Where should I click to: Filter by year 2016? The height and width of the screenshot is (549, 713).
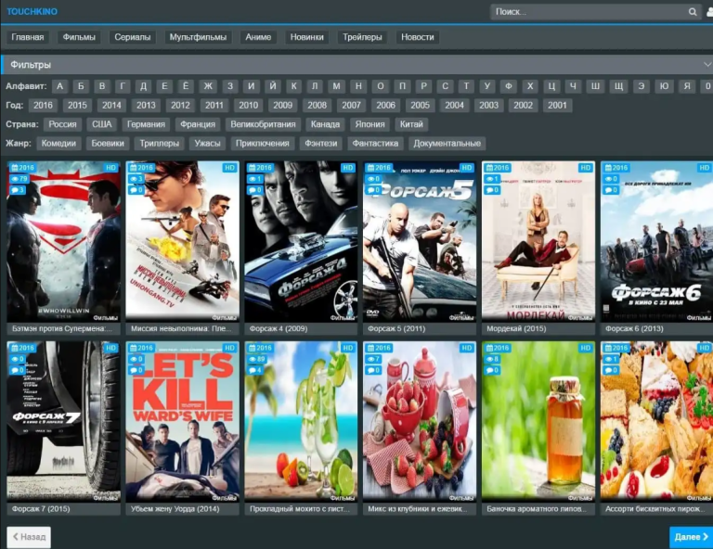point(43,106)
